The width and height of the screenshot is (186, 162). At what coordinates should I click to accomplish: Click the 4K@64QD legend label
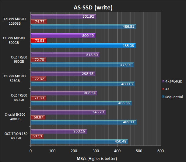pos(174,81)
